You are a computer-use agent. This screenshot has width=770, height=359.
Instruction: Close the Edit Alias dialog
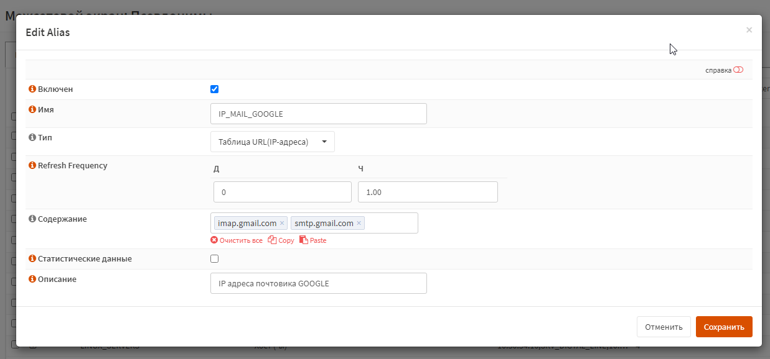749,29
